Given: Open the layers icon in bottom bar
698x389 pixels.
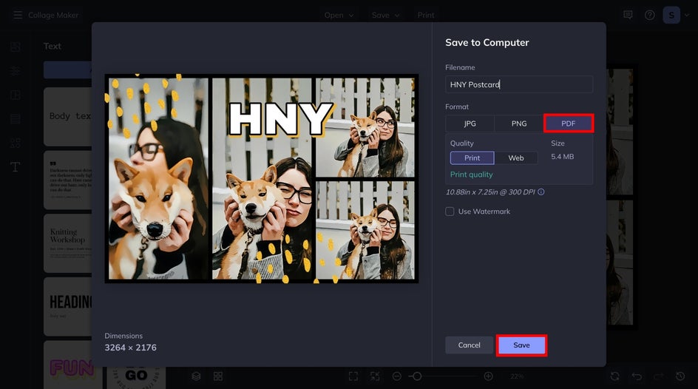Looking at the screenshot, I should click(x=196, y=376).
